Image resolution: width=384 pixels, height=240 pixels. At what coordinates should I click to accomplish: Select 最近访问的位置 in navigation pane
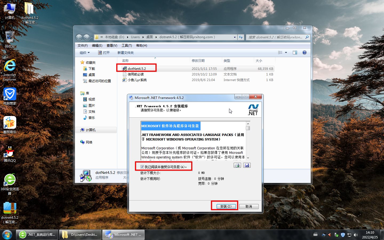97,81
